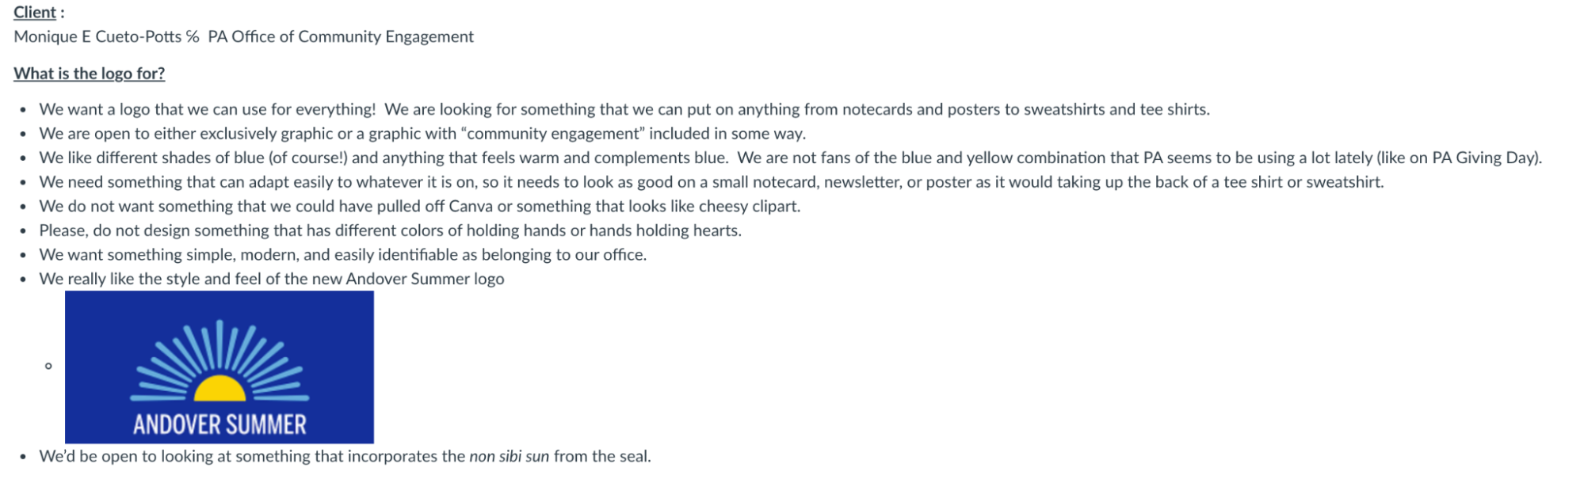The width and height of the screenshot is (1584, 483).
Task: Click the bullet about adapting to a notecard
Action: click(711, 182)
